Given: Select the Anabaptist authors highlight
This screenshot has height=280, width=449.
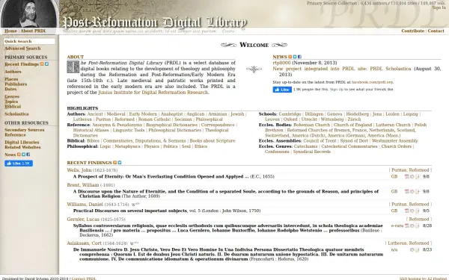Looking at the screenshot, I should click(x=172, y=114).
